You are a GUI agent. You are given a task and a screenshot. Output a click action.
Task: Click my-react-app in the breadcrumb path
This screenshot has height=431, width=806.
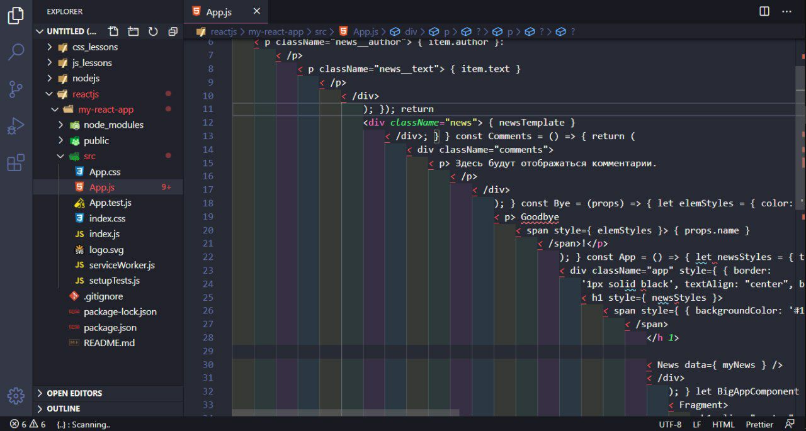coord(276,31)
